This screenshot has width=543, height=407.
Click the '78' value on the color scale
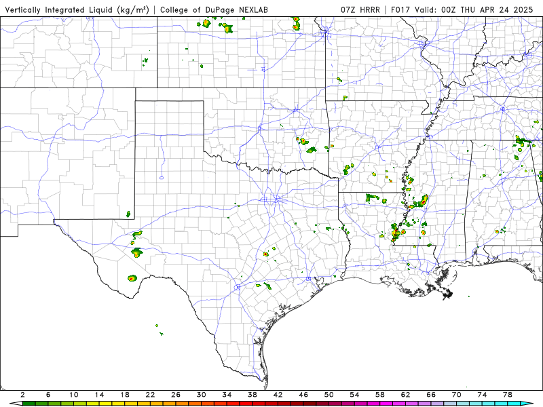pos(508,395)
